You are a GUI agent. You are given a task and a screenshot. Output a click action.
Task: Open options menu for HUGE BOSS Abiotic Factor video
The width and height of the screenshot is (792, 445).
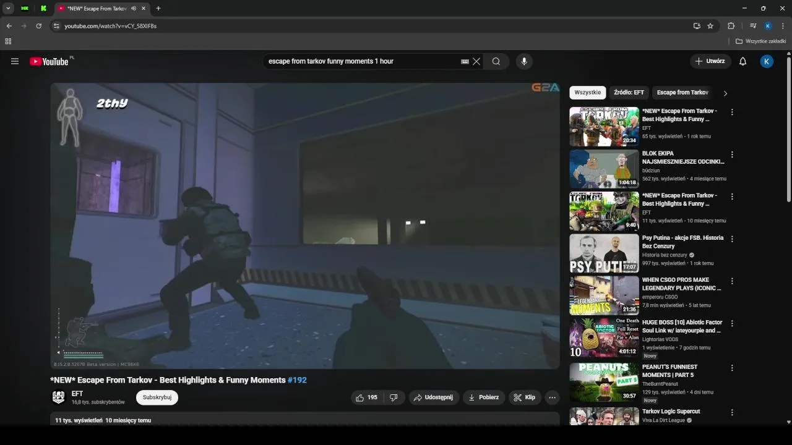pos(732,323)
